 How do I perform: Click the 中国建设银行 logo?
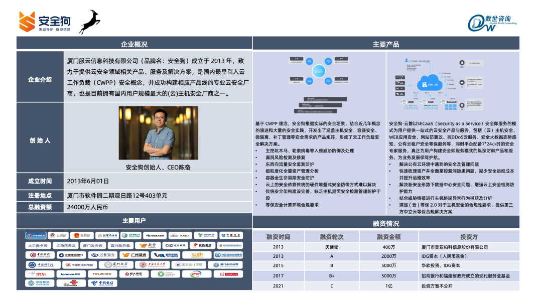click(x=71, y=255)
